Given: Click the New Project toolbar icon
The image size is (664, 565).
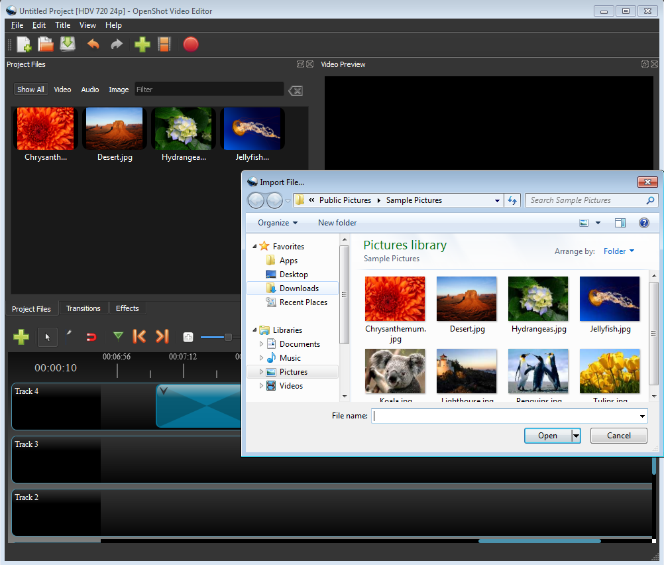Looking at the screenshot, I should tap(24, 44).
